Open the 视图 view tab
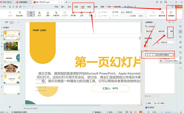Viewport: 184px width, 113px height. [x=102, y=7]
